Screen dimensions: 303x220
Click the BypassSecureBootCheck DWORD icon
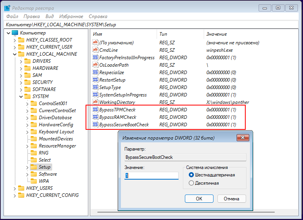click(x=95, y=124)
